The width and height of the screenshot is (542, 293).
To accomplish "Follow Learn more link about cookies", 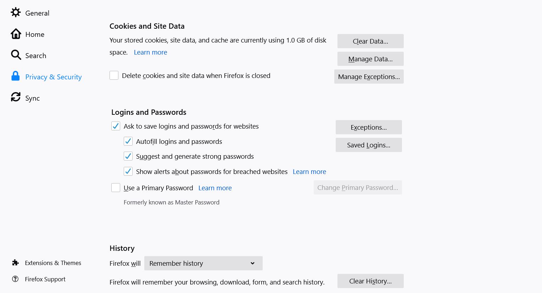I will click(x=150, y=52).
